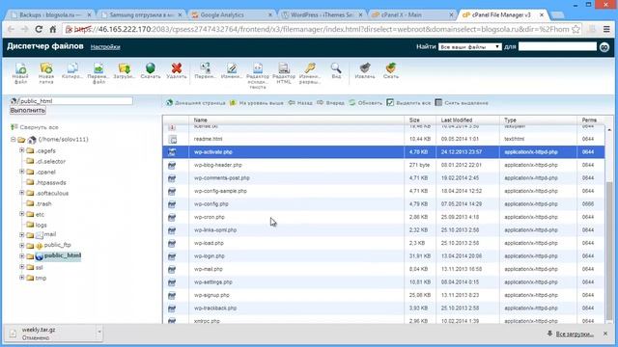
Task: Switch to the cPanel X - Main tab
Action: coord(411,15)
